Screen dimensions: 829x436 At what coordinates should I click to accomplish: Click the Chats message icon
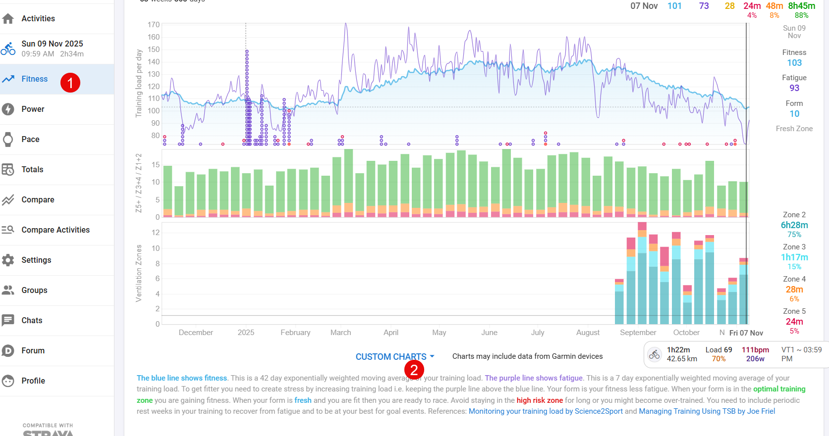8,321
